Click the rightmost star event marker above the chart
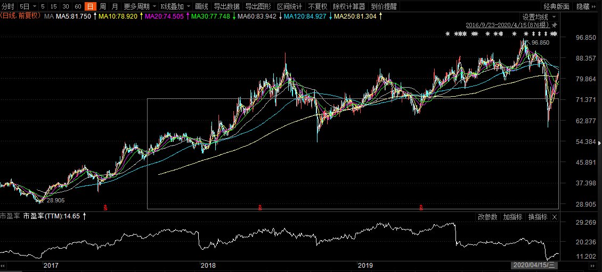602x272 pixels. click(x=555, y=34)
